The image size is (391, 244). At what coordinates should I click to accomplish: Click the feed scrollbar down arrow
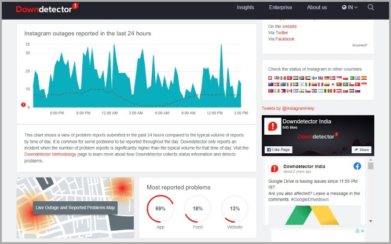pos(371,221)
